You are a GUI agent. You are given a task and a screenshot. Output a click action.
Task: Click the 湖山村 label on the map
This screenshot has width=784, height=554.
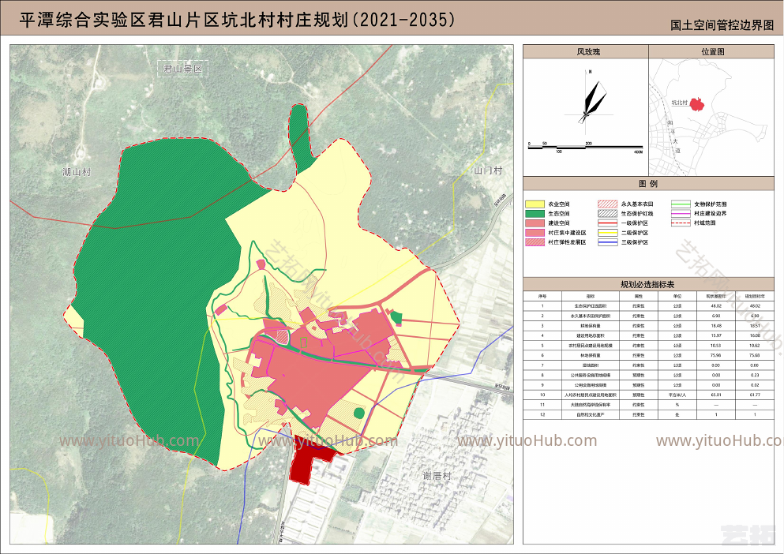click(x=77, y=173)
